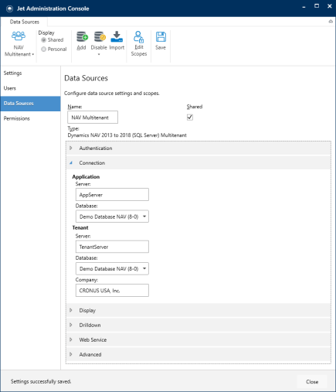Select the Personal display radio button

(43, 49)
